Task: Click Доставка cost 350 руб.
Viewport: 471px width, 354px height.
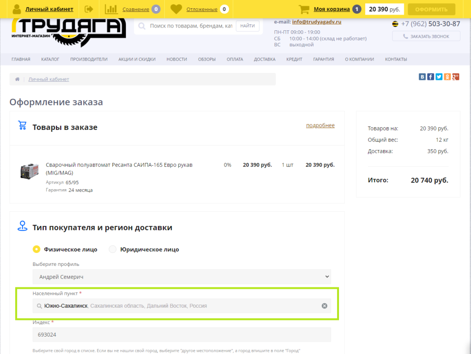Action: point(438,151)
